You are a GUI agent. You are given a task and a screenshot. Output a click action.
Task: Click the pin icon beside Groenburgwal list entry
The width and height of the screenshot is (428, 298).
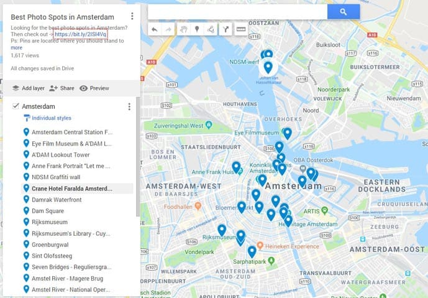26,244
